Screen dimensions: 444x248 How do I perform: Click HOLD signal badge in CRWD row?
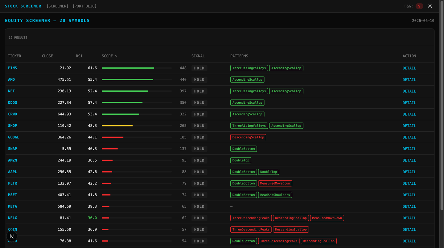[x=199, y=114]
